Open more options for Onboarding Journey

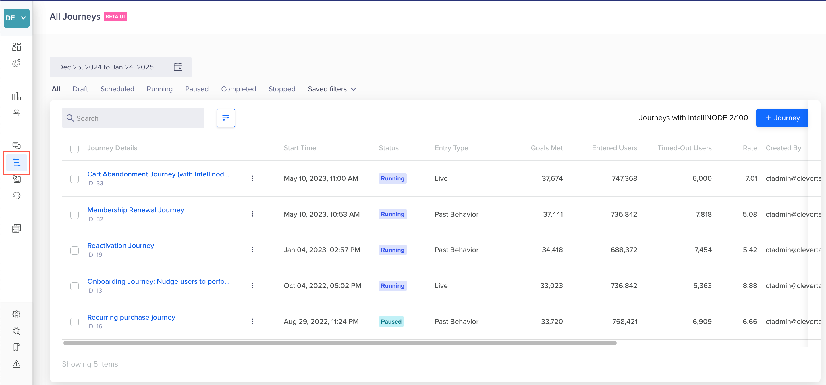pos(252,285)
